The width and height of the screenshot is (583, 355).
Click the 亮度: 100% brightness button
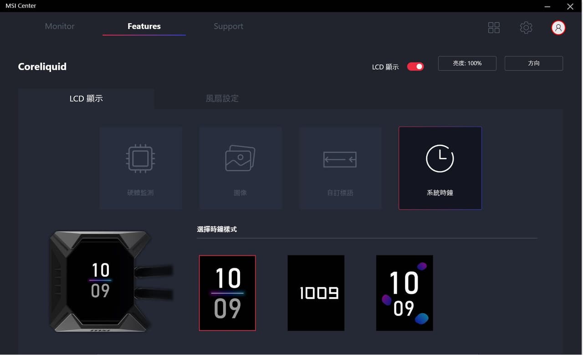[x=467, y=63]
